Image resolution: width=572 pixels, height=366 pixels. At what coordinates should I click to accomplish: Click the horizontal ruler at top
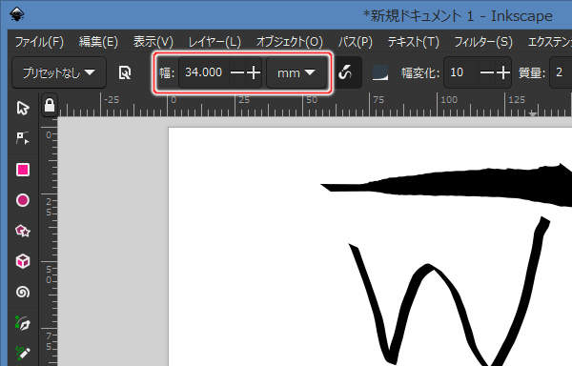315,105
